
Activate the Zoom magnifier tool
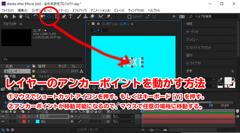(x=27, y=16)
